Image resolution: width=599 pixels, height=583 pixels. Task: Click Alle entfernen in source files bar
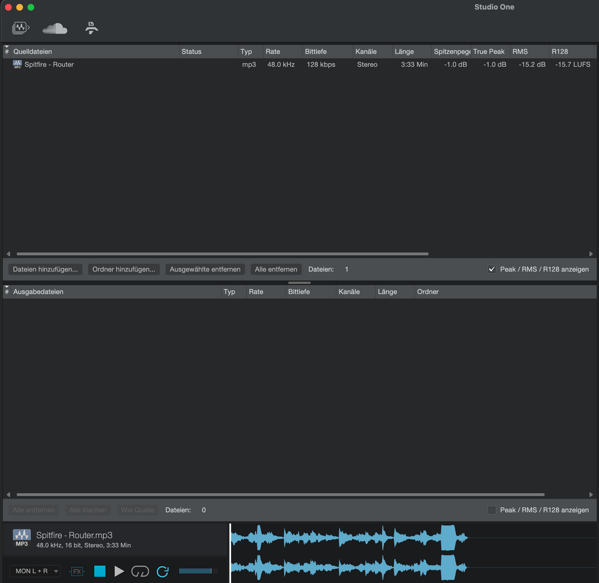pos(276,269)
